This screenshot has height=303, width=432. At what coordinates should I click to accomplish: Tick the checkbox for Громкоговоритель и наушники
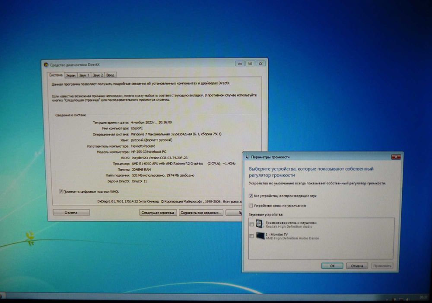point(251,224)
